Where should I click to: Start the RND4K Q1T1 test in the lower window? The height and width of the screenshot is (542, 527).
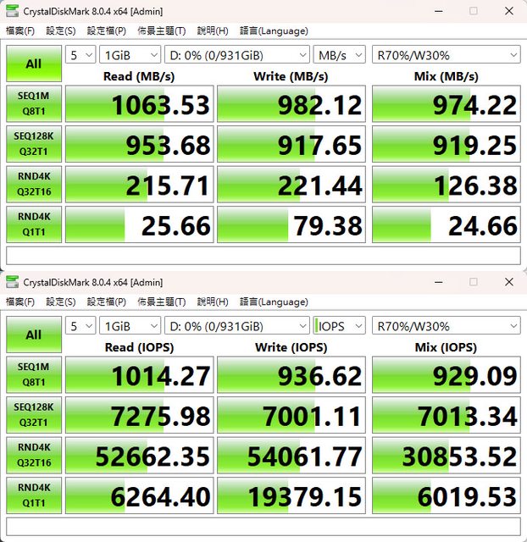click(33, 495)
